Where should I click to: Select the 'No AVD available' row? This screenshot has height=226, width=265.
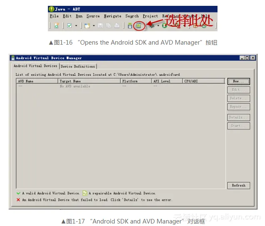121,86
